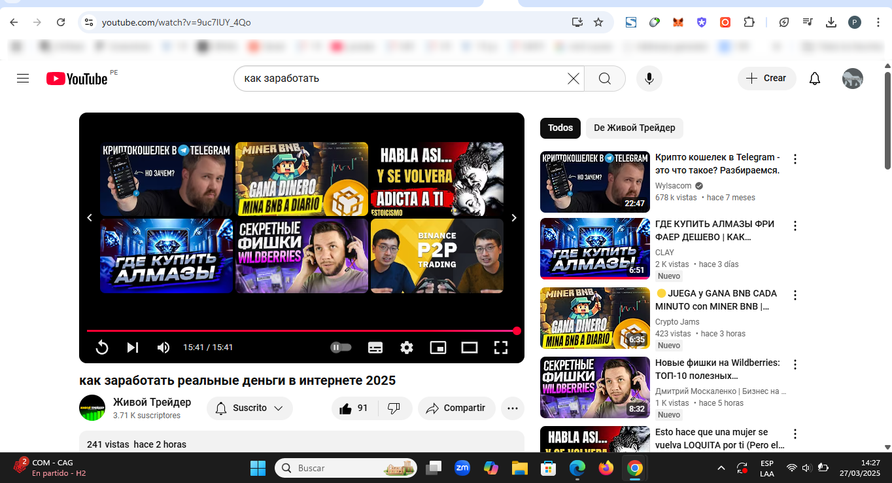Click the search magnifier button
Viewport: 892px width, 483px height.
coord(605,79)
